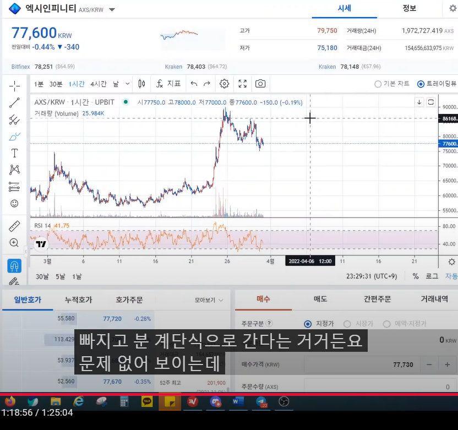This screenshot has height=430, width=458.
Task: Click the 매수가격 input field
Action: coord(362,365)
